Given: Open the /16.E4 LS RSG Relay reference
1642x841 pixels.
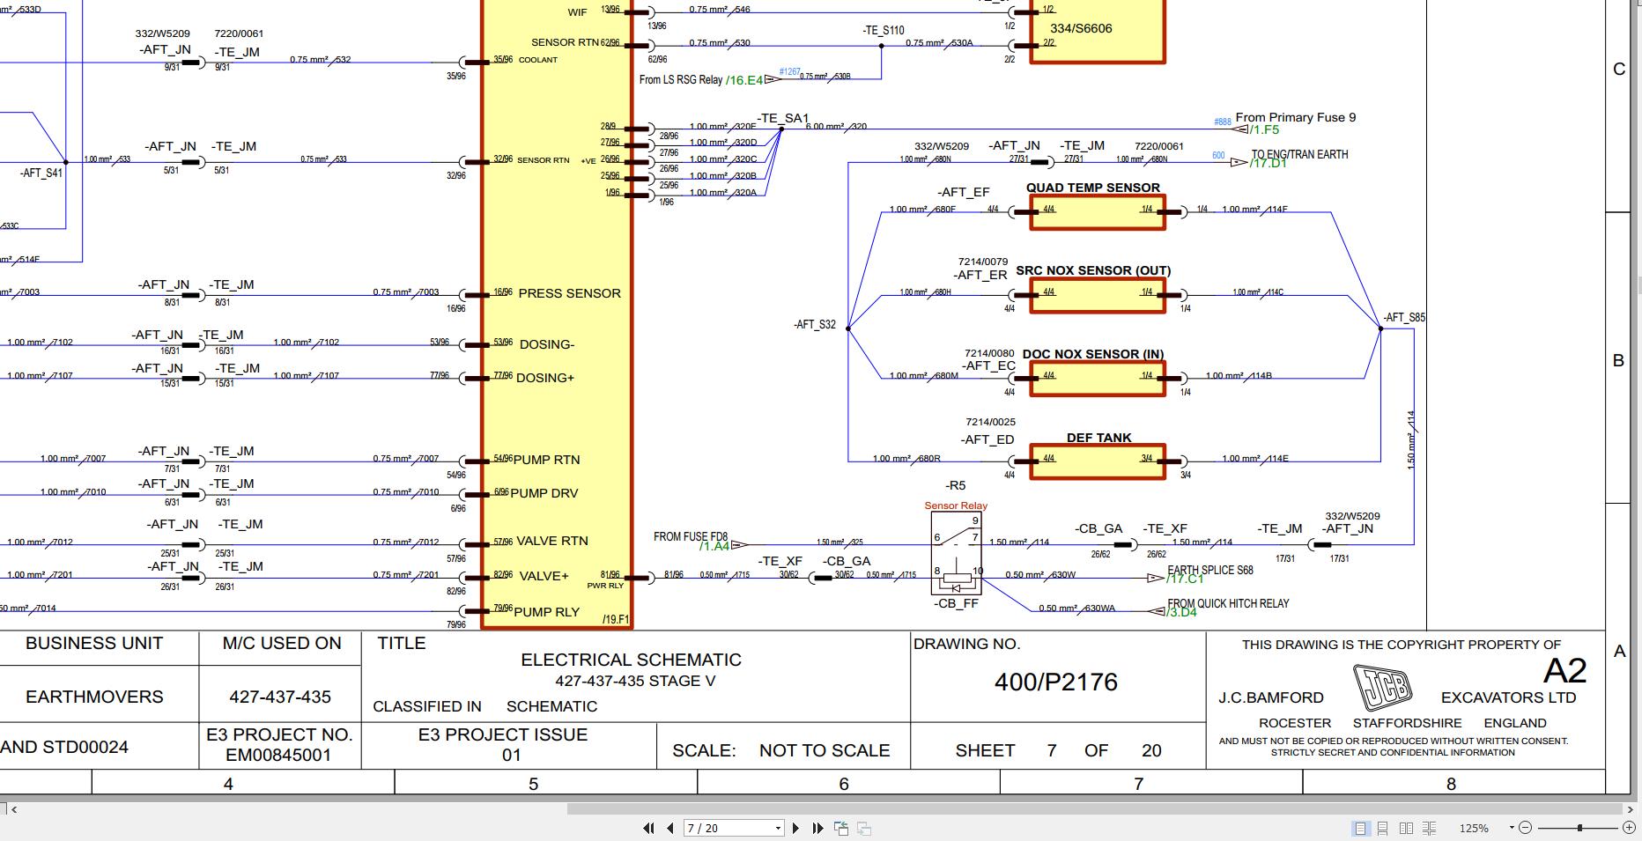Looking at the screenshot, I should [743, 80].
